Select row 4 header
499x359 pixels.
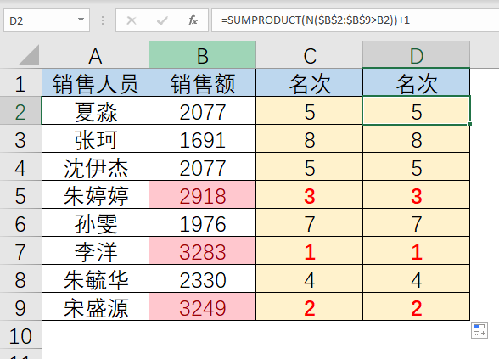pyautogui.click(x=20, y=166)
